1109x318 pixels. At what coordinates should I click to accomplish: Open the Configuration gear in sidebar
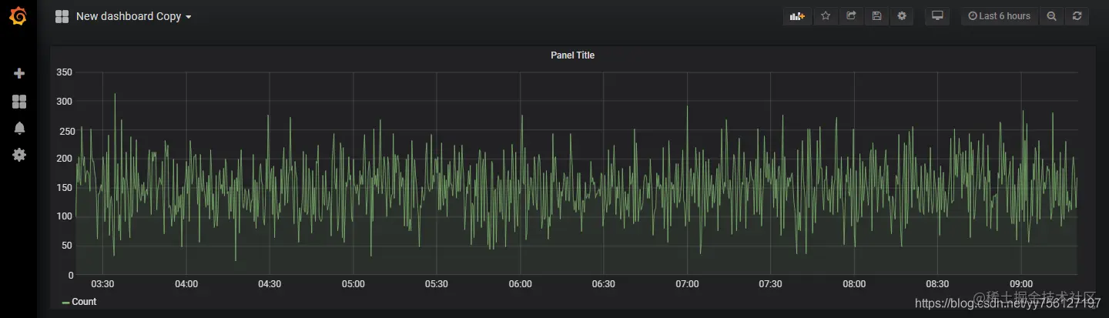coord(19,155)
